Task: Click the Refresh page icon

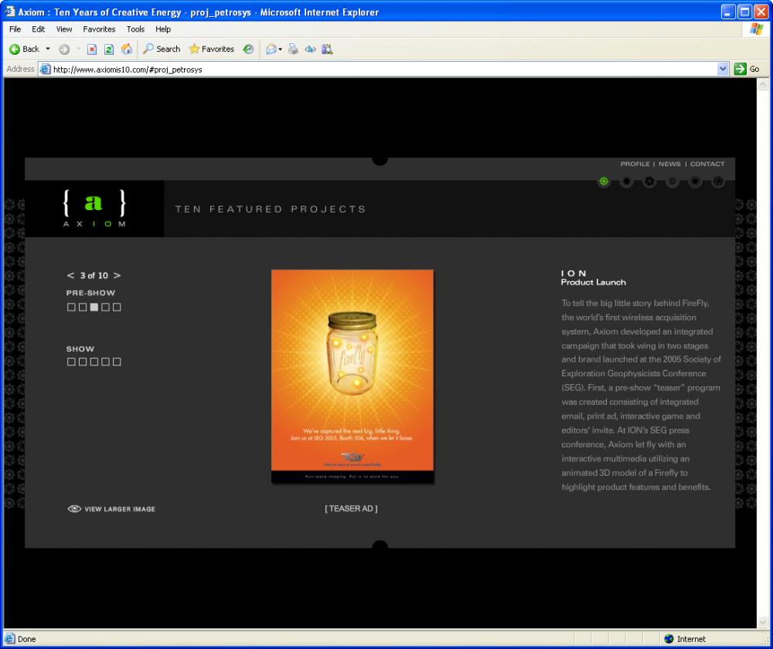Action: [x=109, y=49]
